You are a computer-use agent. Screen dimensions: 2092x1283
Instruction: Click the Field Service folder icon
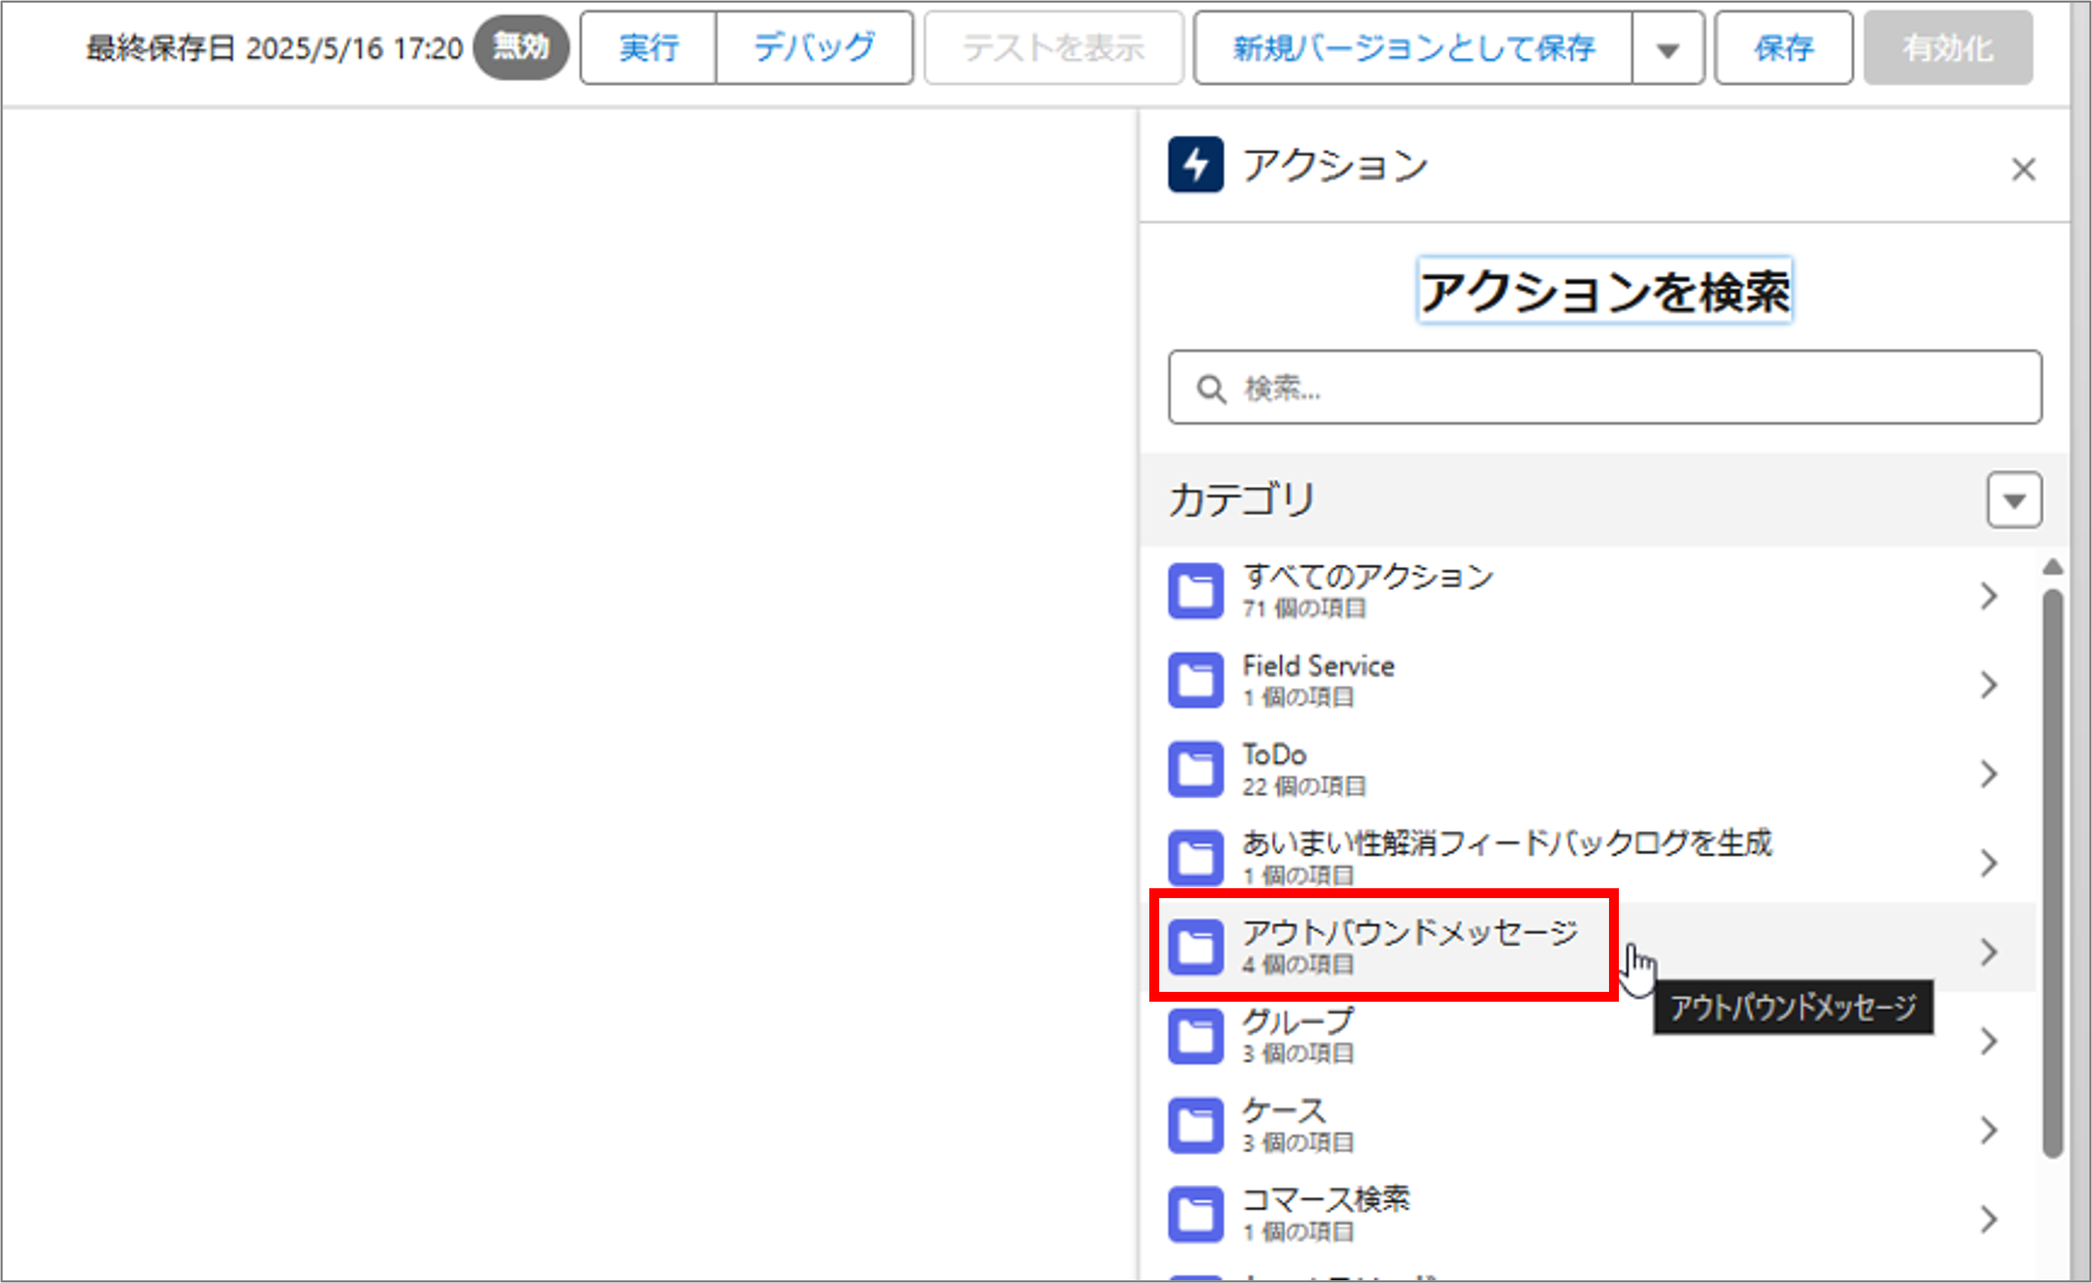click(x=1197, y=680)
